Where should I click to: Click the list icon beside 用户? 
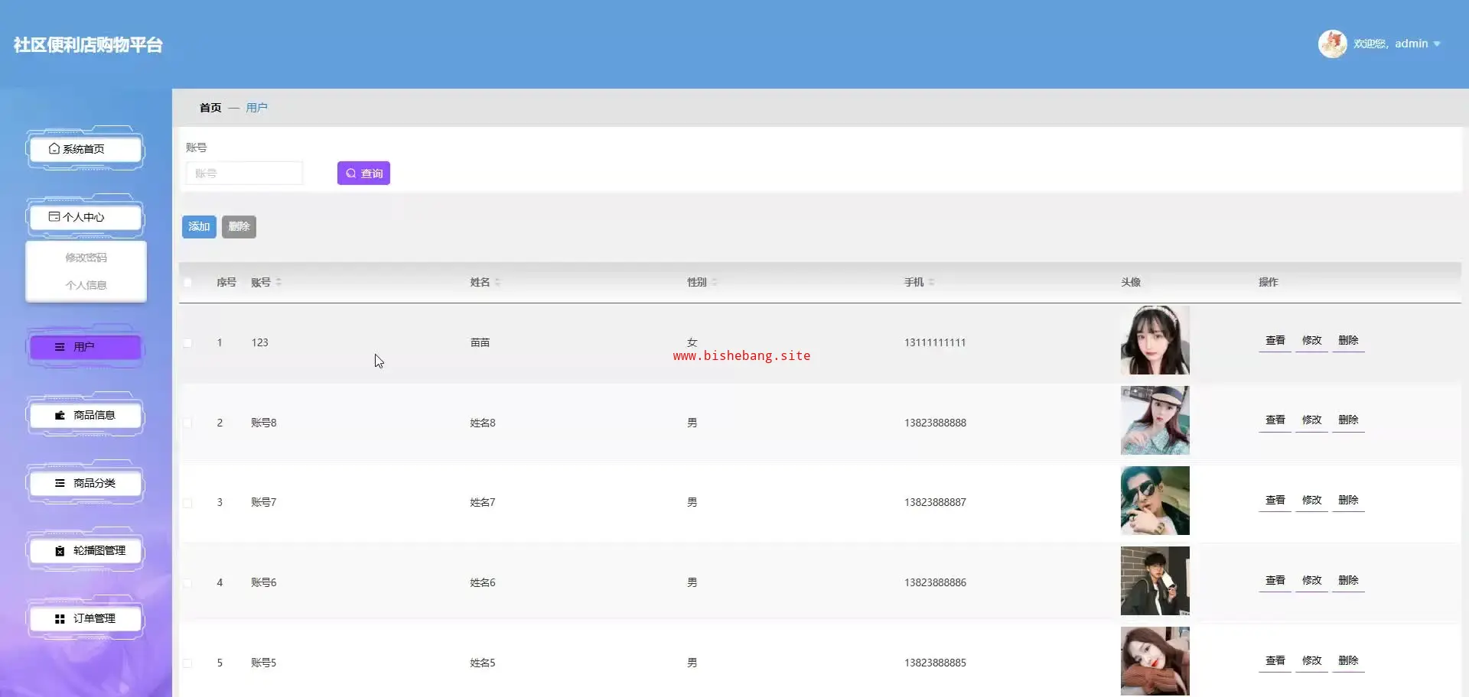tap(60, 347)
